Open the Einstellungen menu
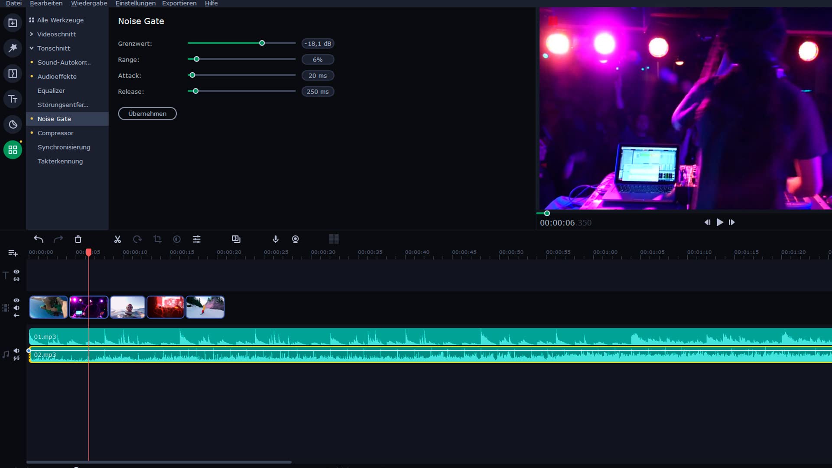The image size is (832, 468). (135, 3)
